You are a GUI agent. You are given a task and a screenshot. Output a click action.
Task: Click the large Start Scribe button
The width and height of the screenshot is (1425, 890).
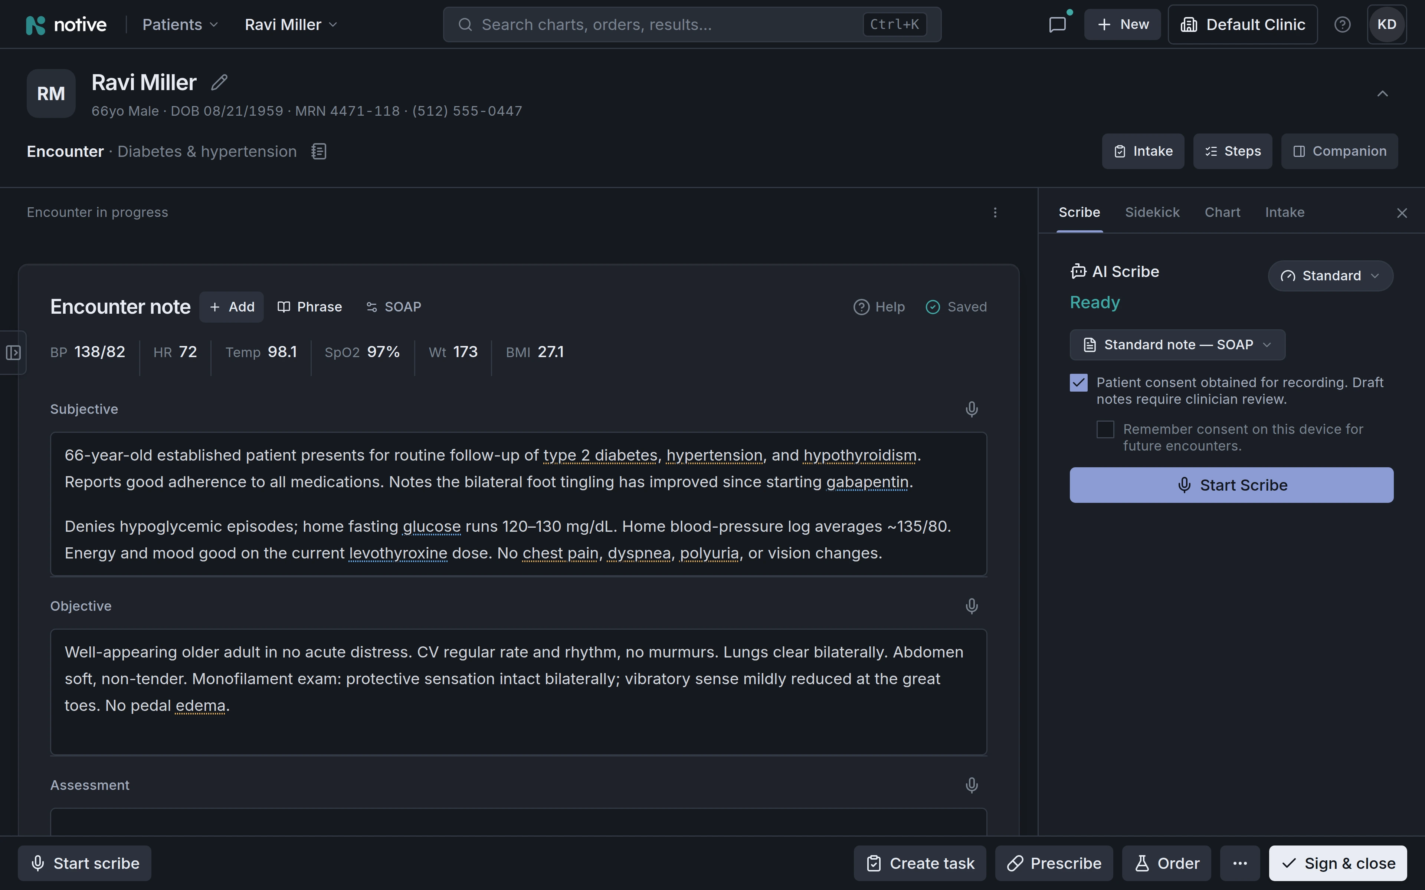pyautogui.click(x=1231, y=485)
